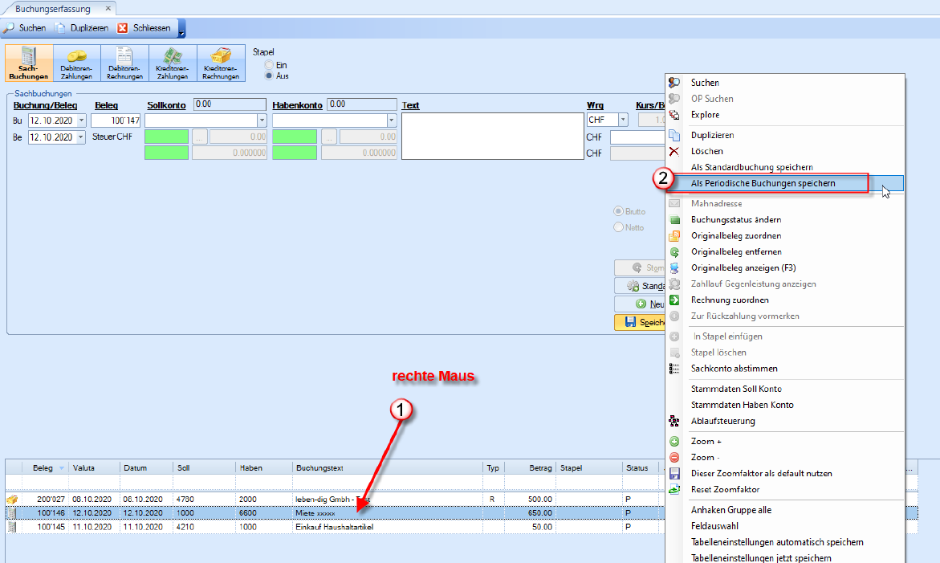Set Stapel to Ein
This screenshot has width=940, height=563.
270,65
